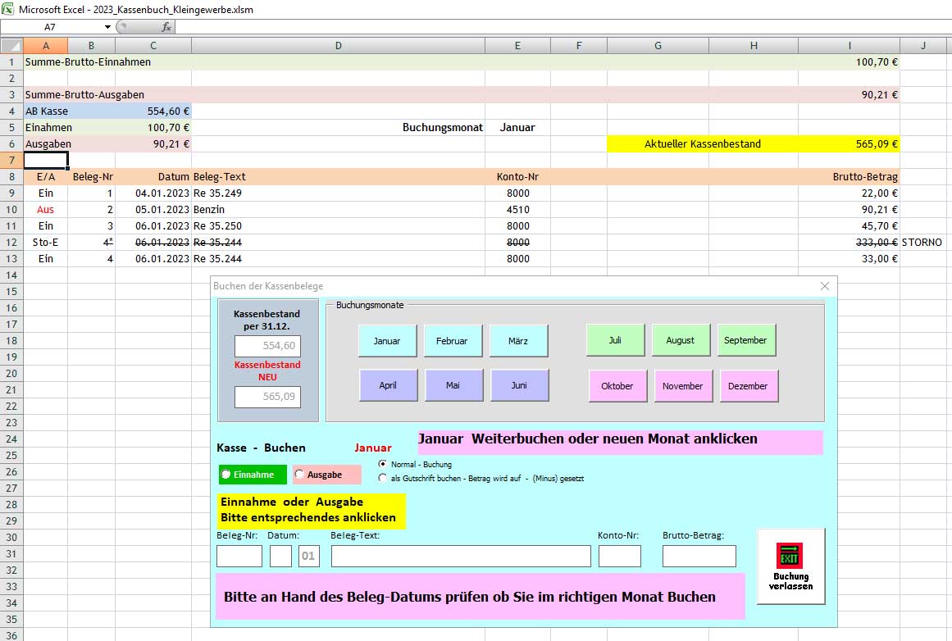The height and width of the screenshot is (641, 952).
Task: Enable the als Gutschrift buchen option
Action: point(383,478)
